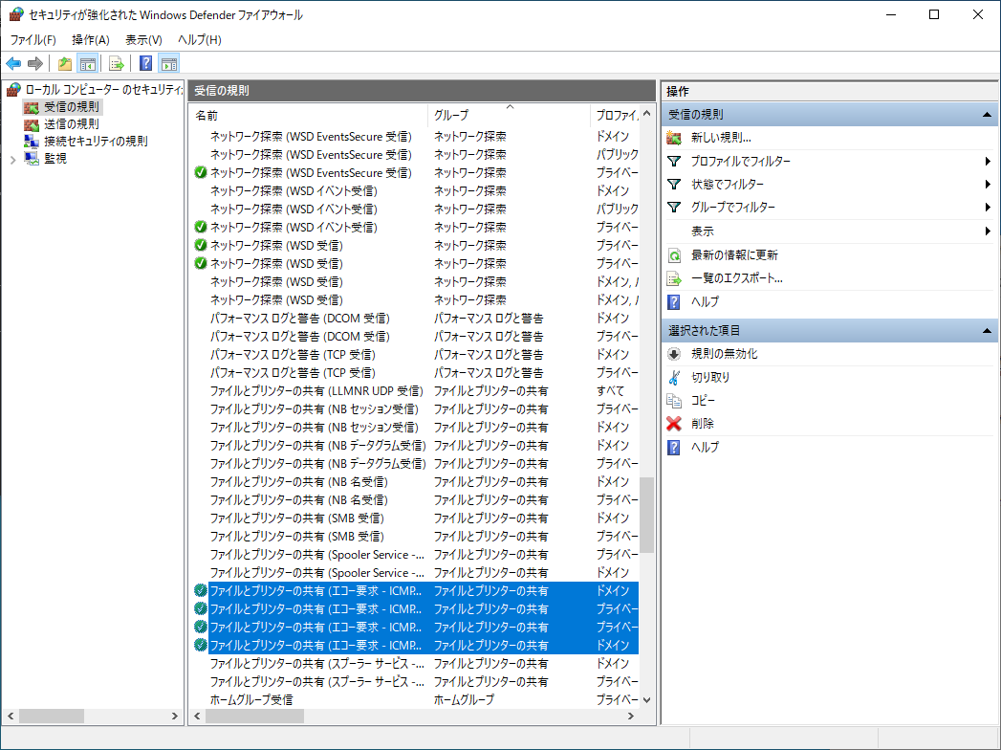Click the export list toolbar icon

[x=117, y=63]
